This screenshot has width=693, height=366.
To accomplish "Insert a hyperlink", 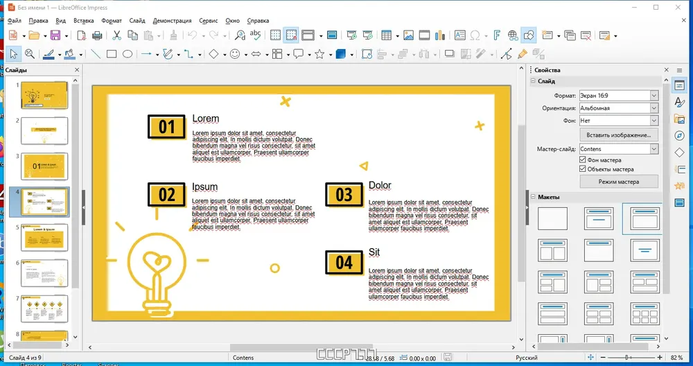I will click(513, 35).
